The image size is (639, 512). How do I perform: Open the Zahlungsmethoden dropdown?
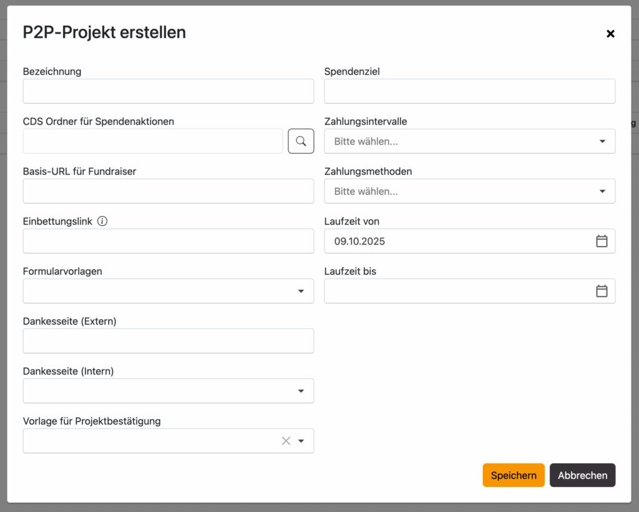(x=469, y=191)
